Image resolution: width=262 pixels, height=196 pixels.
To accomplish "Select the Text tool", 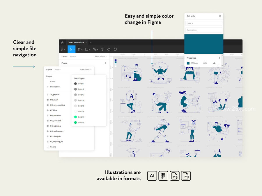I will pyautogui.click(x=102, y=49).
